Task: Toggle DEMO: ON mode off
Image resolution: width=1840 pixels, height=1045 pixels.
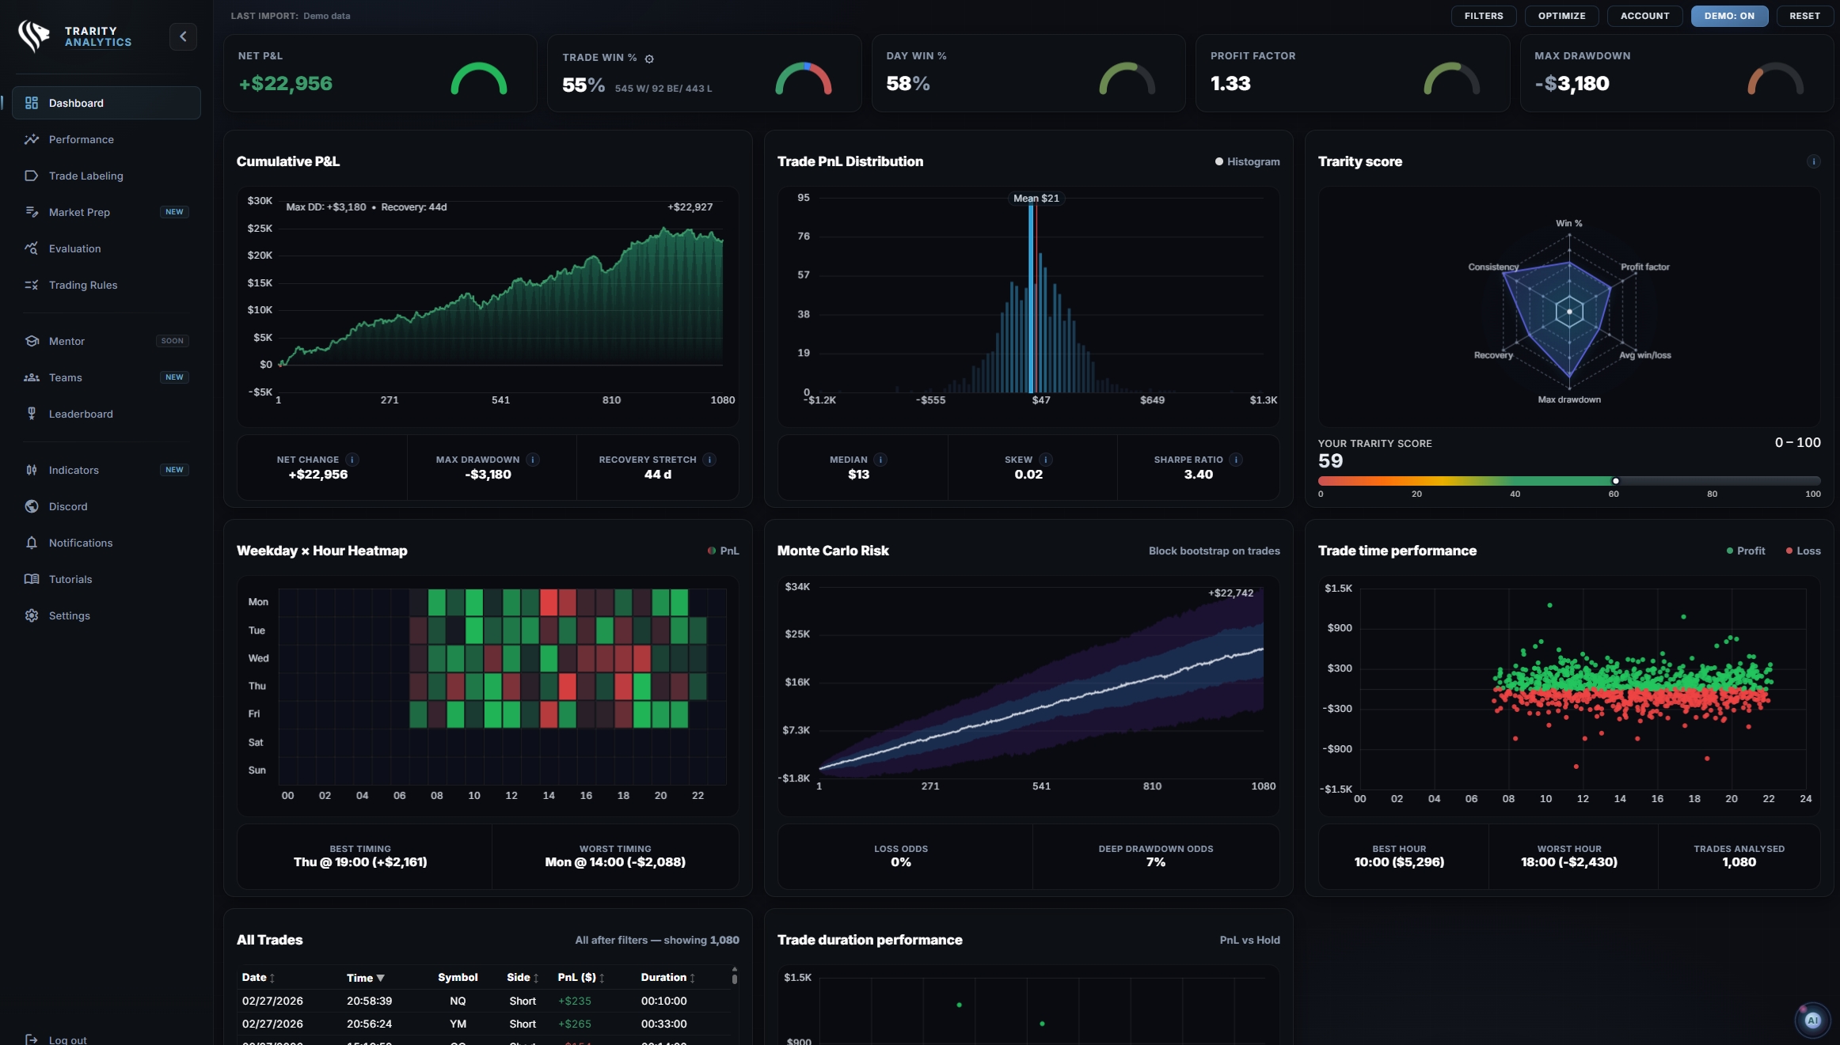Action: [1729, 16]
